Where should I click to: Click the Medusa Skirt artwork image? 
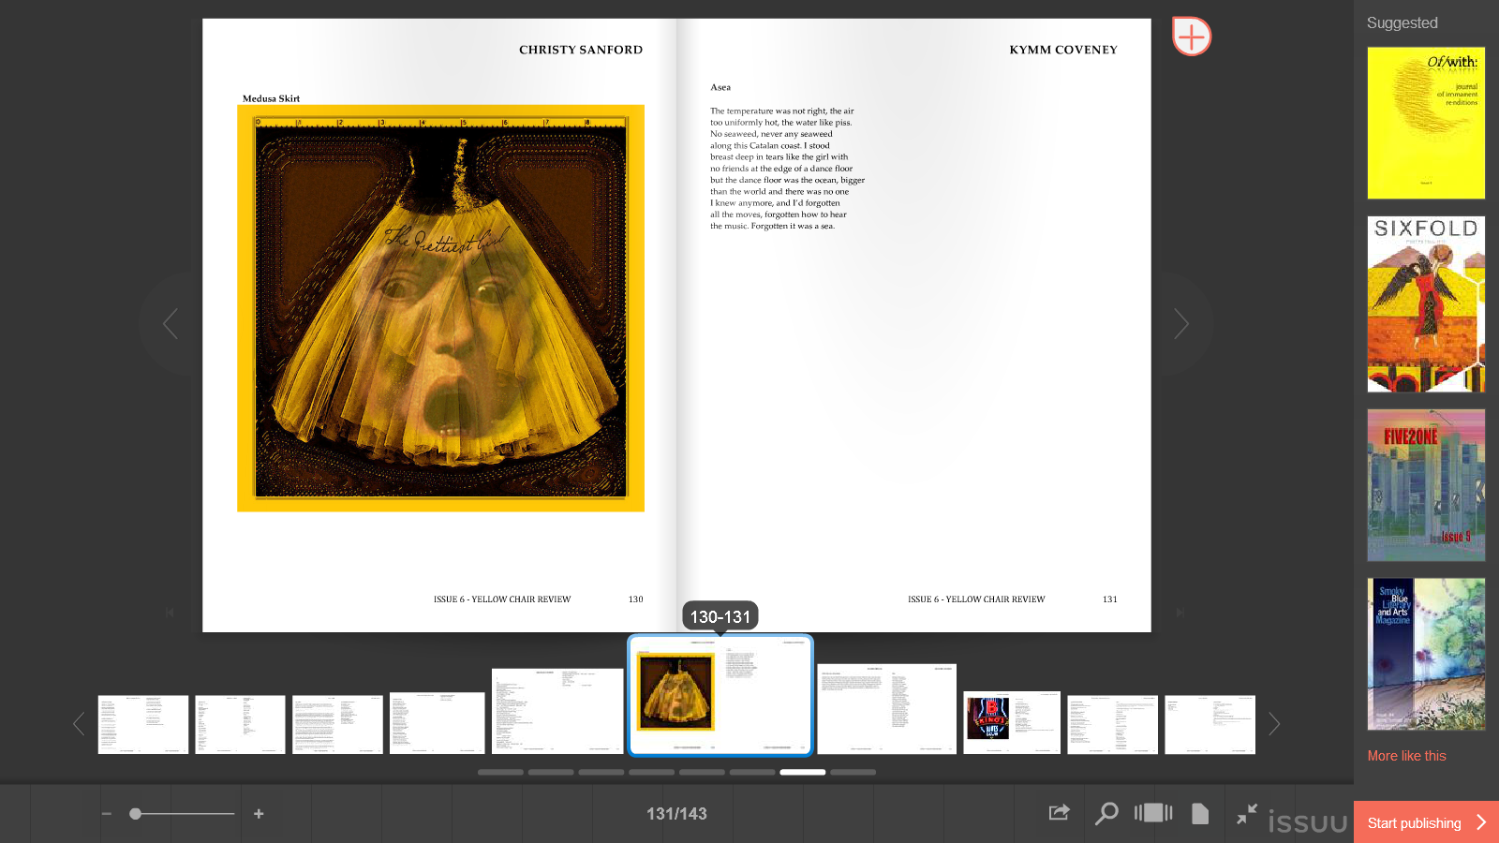click(x=440, y=308)
